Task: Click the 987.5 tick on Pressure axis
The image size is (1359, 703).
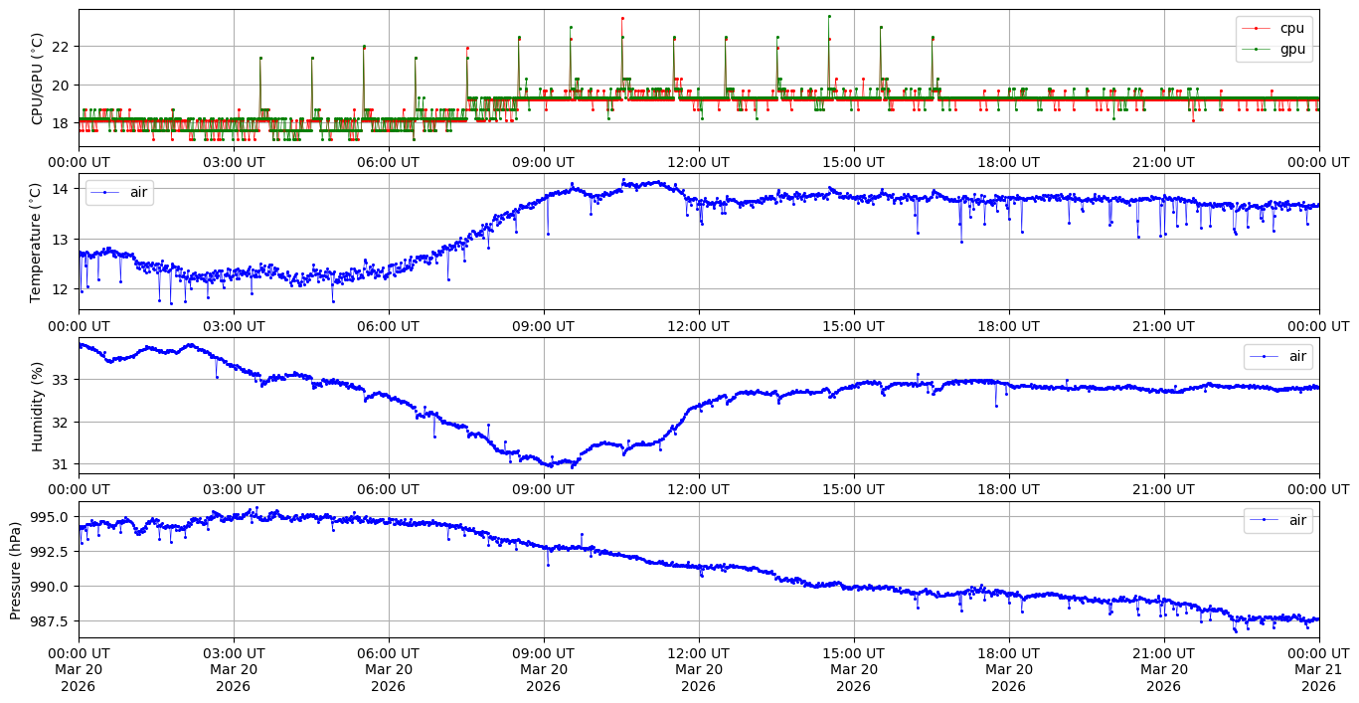Action: coord(50,621)
